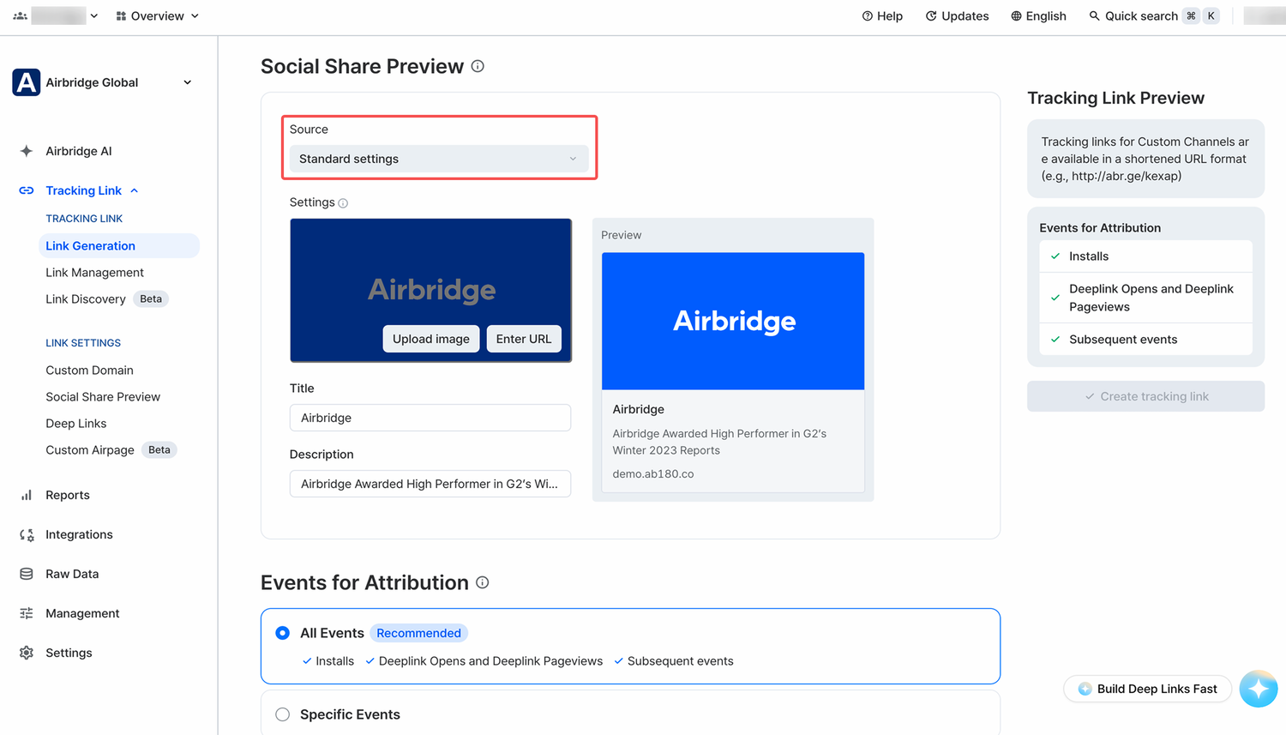Open the round AI assistant sparkle button

(x=1259, y=689)
